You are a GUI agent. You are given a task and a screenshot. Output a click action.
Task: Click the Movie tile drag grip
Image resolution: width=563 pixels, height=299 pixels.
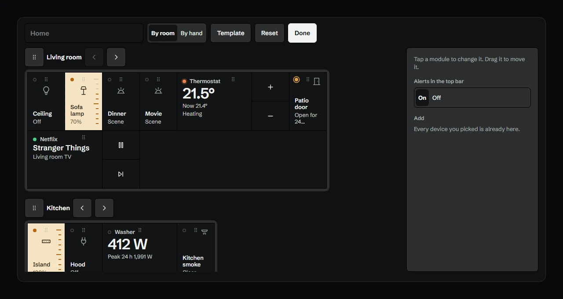click(x=158, y=80)
